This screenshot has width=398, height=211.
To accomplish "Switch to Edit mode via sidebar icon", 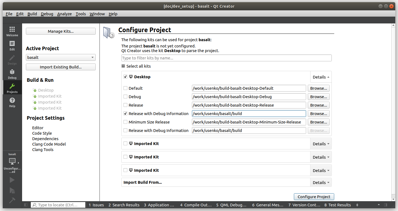I will (12, 45).
